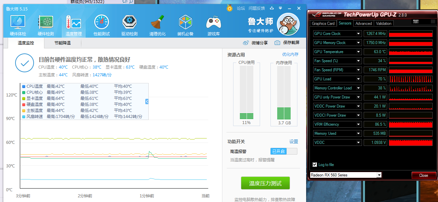Toggle the 显卡温度 olive legend marker

(x=24, y=98)
